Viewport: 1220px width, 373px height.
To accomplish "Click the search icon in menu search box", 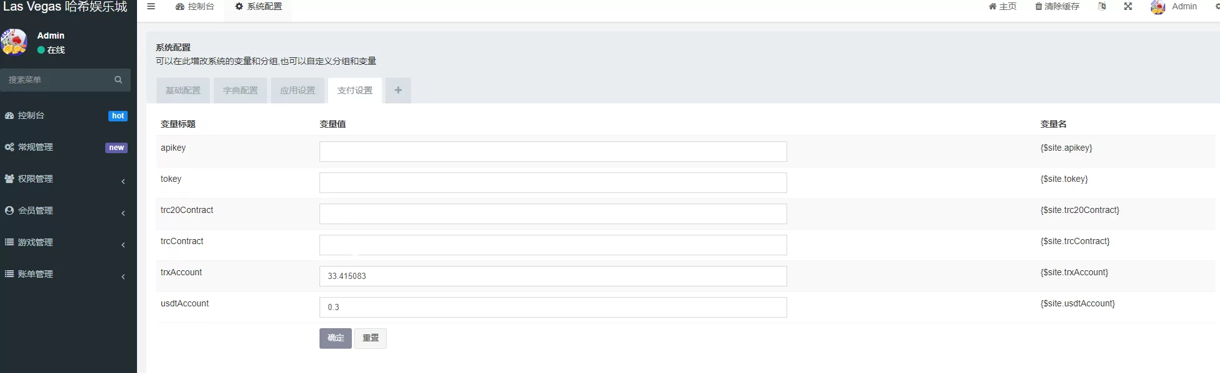I will click(118, 80).
